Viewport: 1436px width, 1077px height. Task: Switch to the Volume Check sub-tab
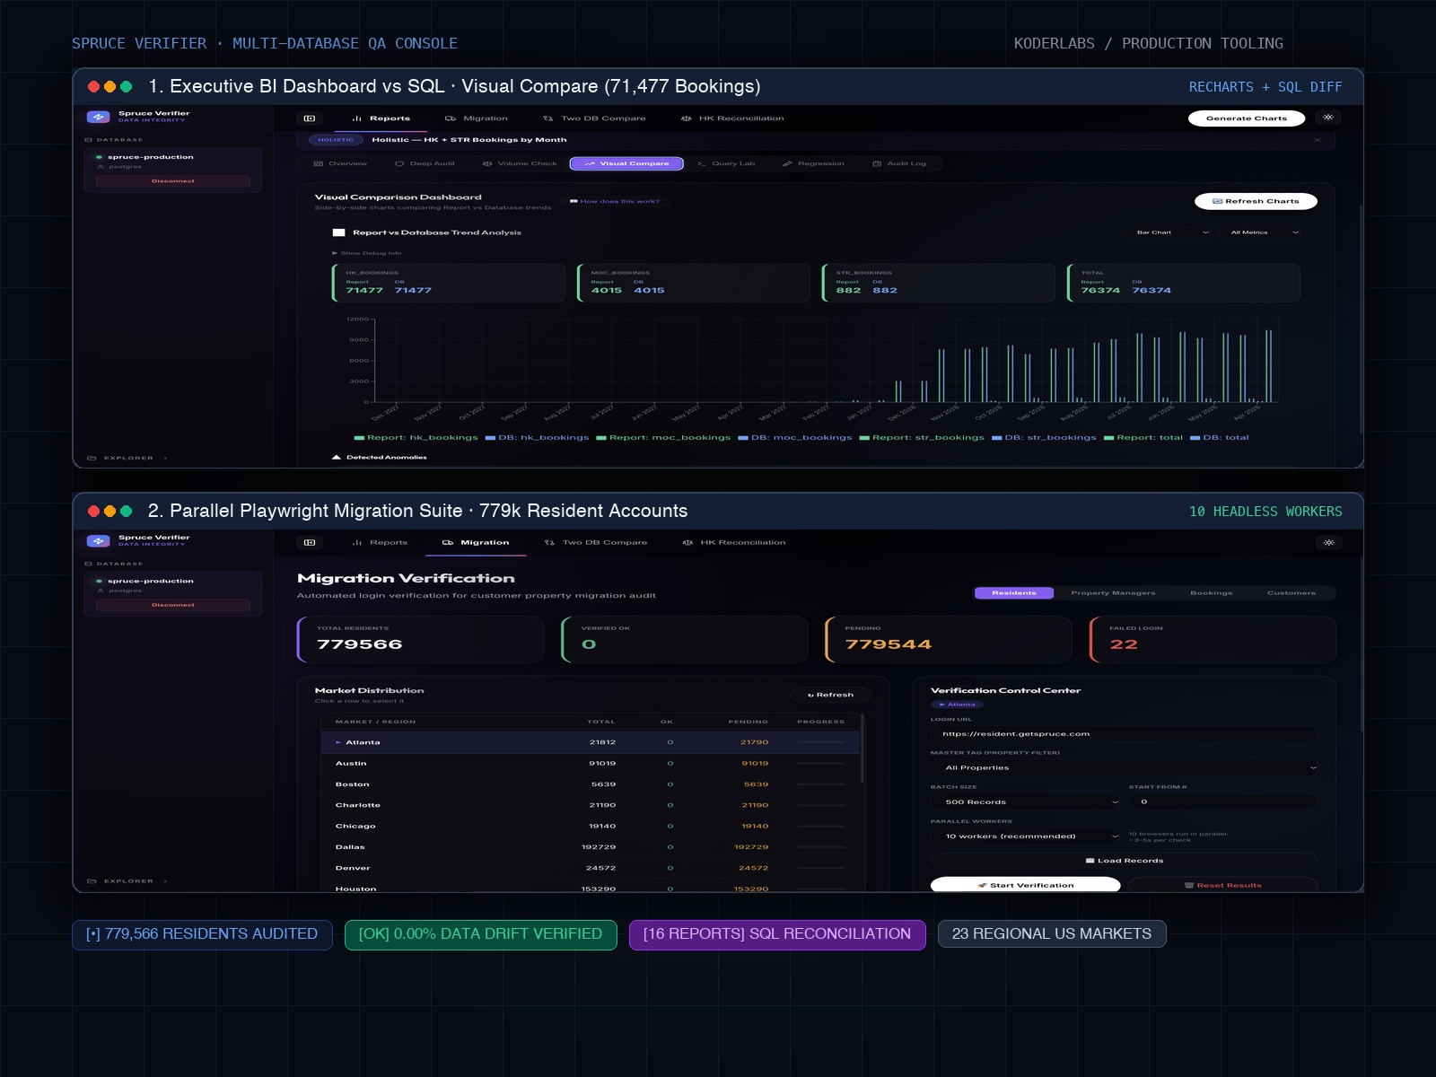(x=520, y=164)
